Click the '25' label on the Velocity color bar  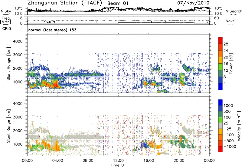[x=226, y=123]
